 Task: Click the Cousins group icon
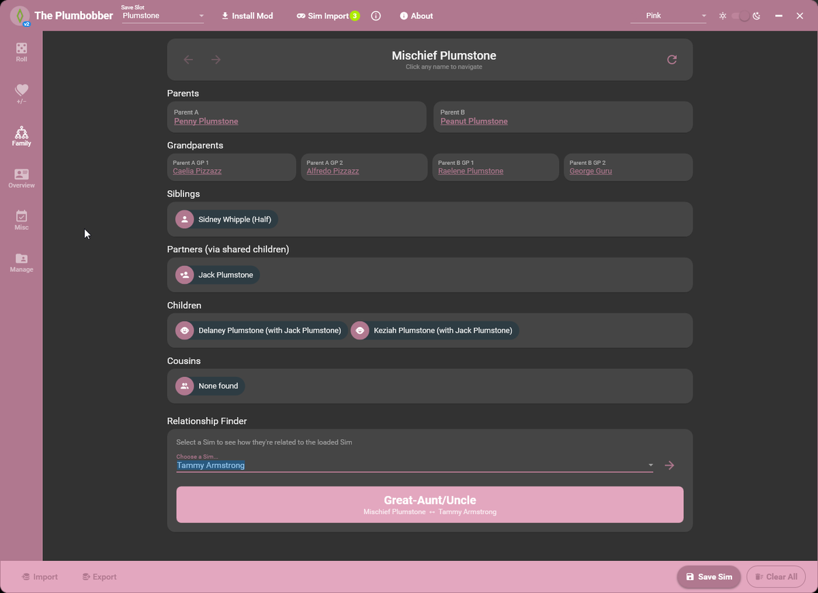coord(184,386)
